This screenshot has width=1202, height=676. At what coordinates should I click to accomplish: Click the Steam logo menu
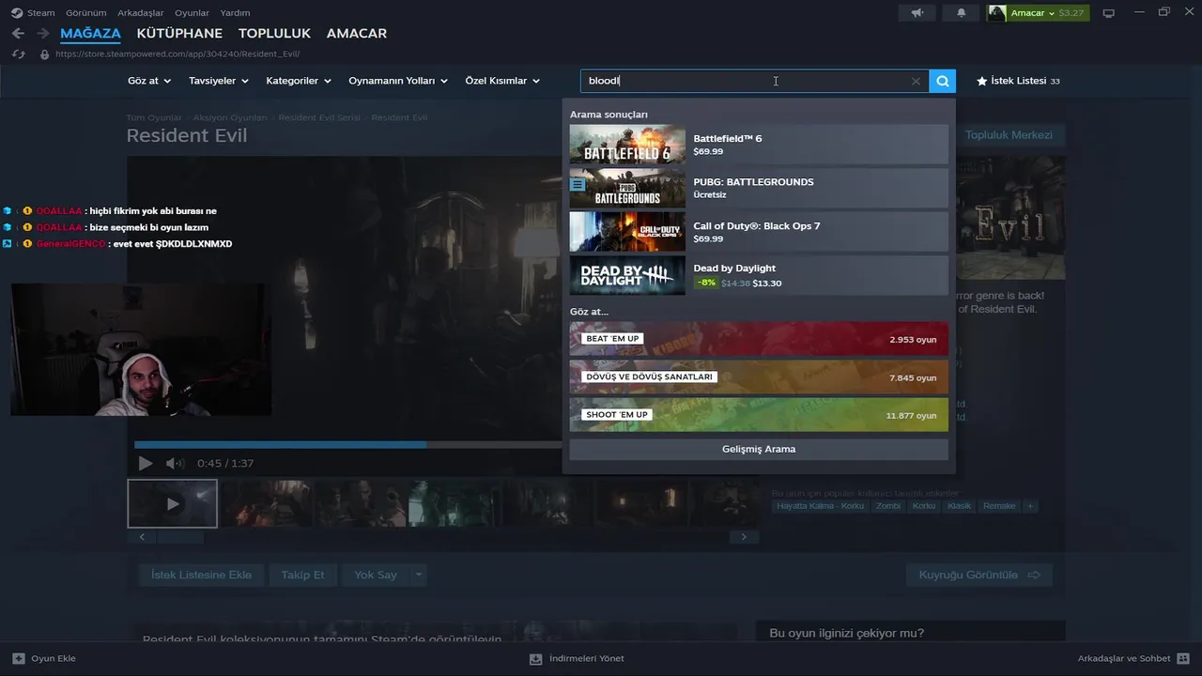pos(17,13)
